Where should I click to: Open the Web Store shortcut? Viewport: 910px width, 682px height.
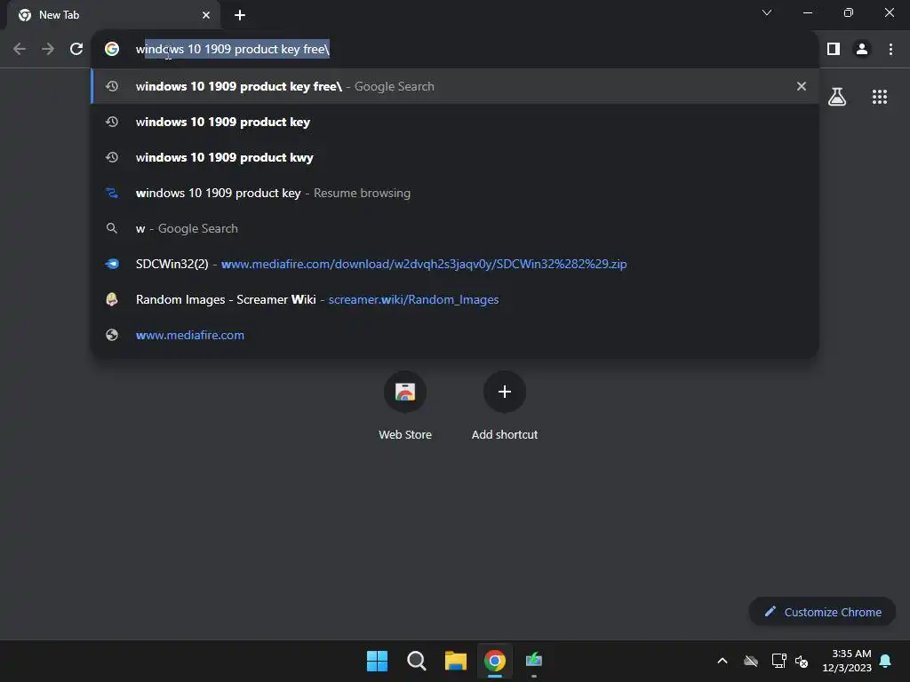point(405,405)
